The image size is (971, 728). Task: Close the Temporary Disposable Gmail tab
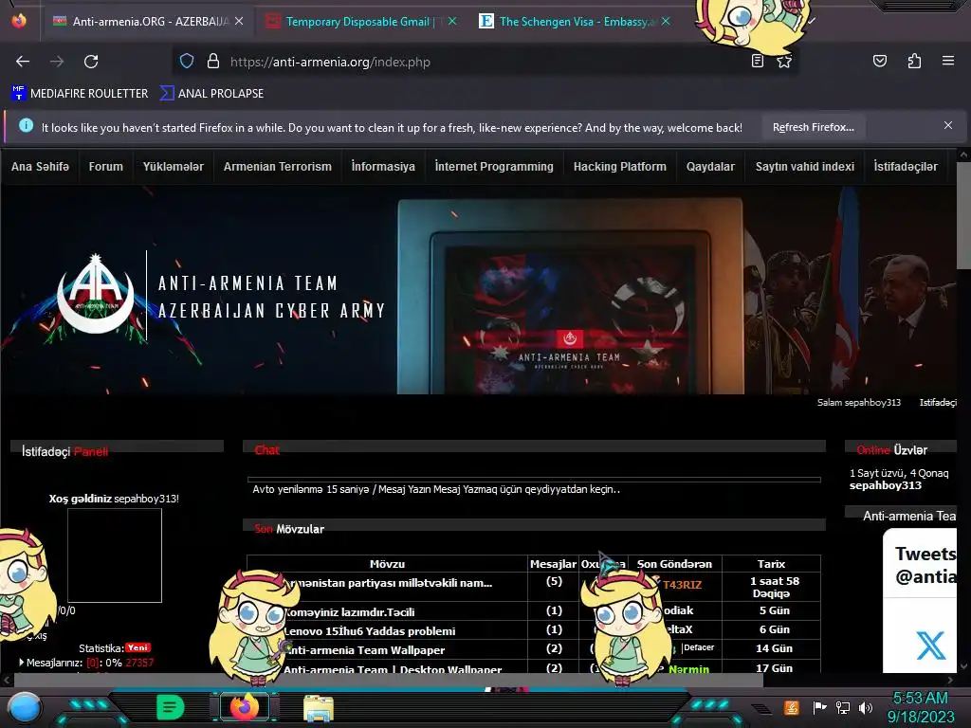coord(452,21)
